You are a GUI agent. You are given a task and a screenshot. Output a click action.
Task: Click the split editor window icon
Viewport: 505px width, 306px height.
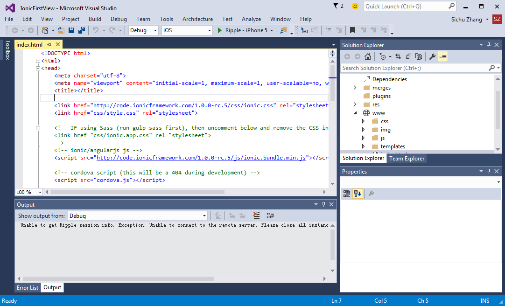[x=332, y=54]
